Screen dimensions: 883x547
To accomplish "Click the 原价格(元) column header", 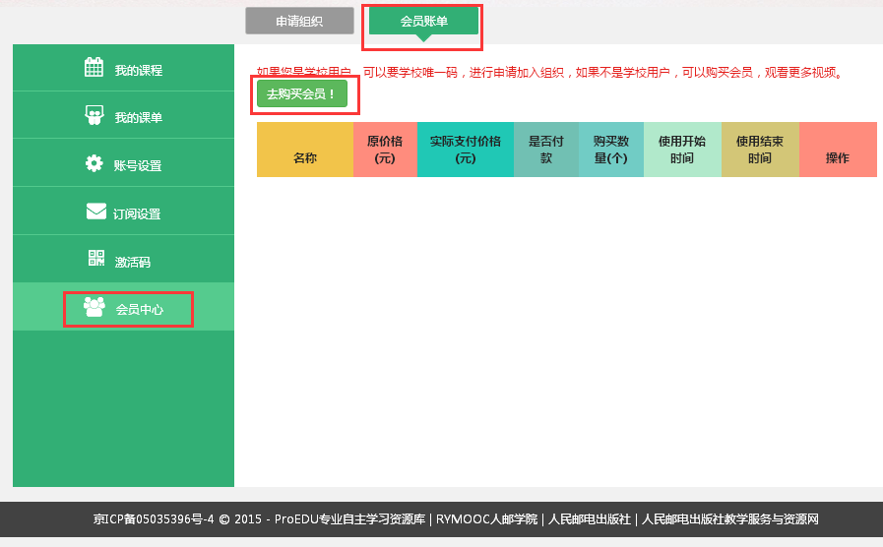I will pyautogui.click(x=385, y=150).
